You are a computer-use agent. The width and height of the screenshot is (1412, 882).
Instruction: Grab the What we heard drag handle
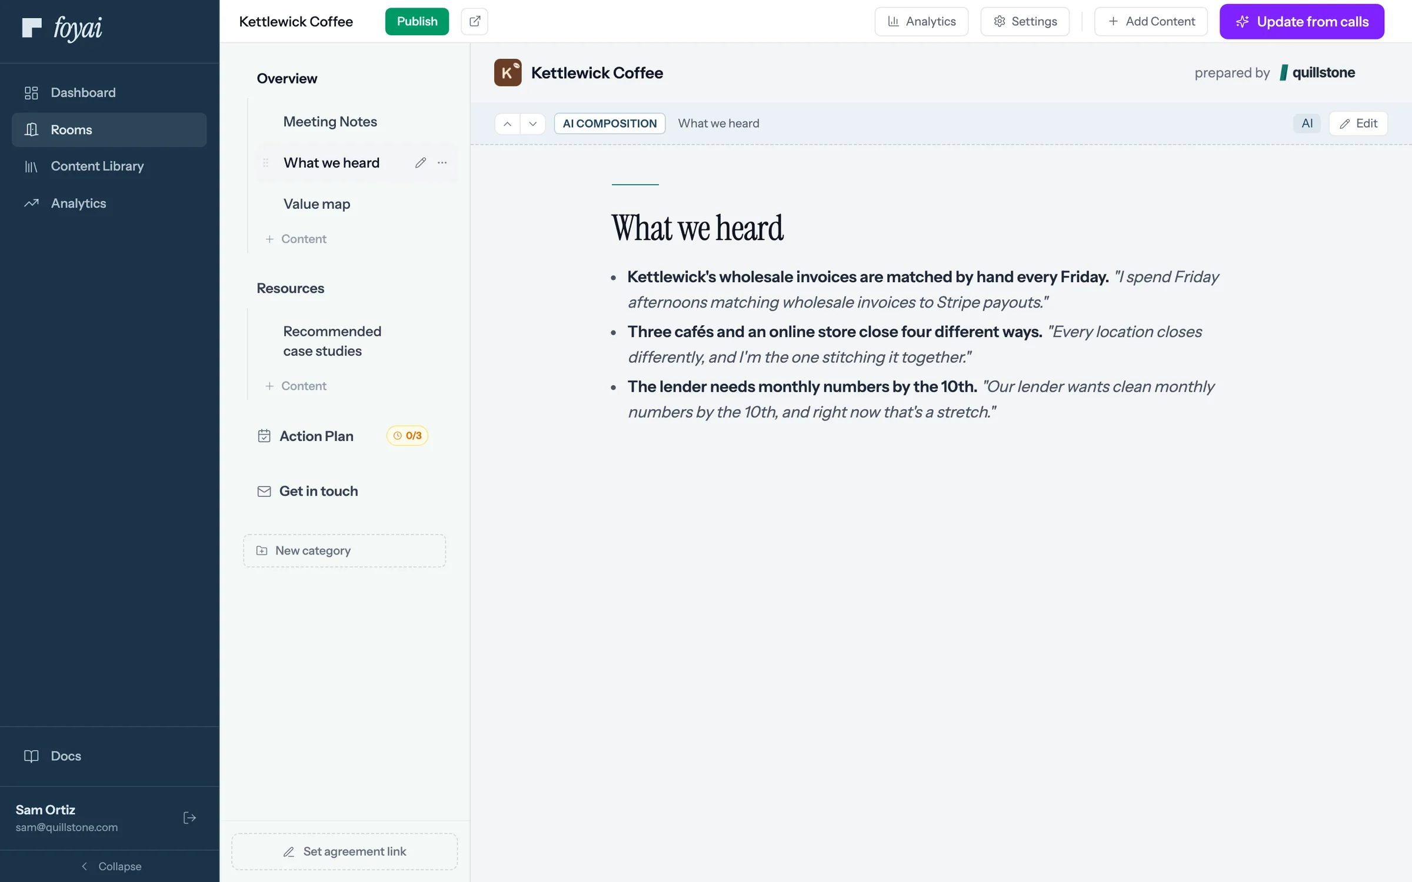265,163
